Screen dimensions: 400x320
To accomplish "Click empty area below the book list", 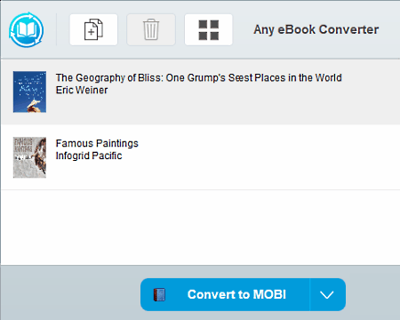I will click(x=200, y=228).
